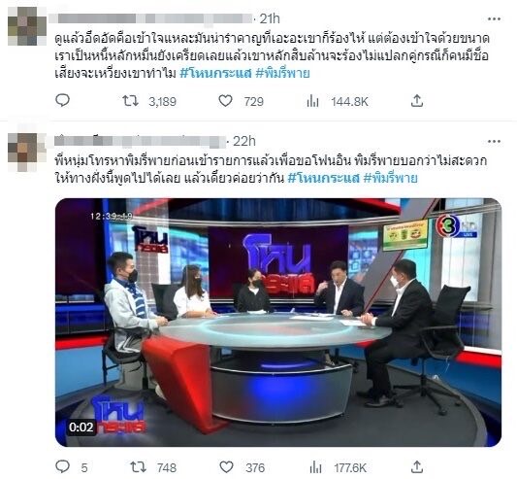This screenshot has width=517, height=479.
Task: Share the second tweet with video
Action: [417, 467]
